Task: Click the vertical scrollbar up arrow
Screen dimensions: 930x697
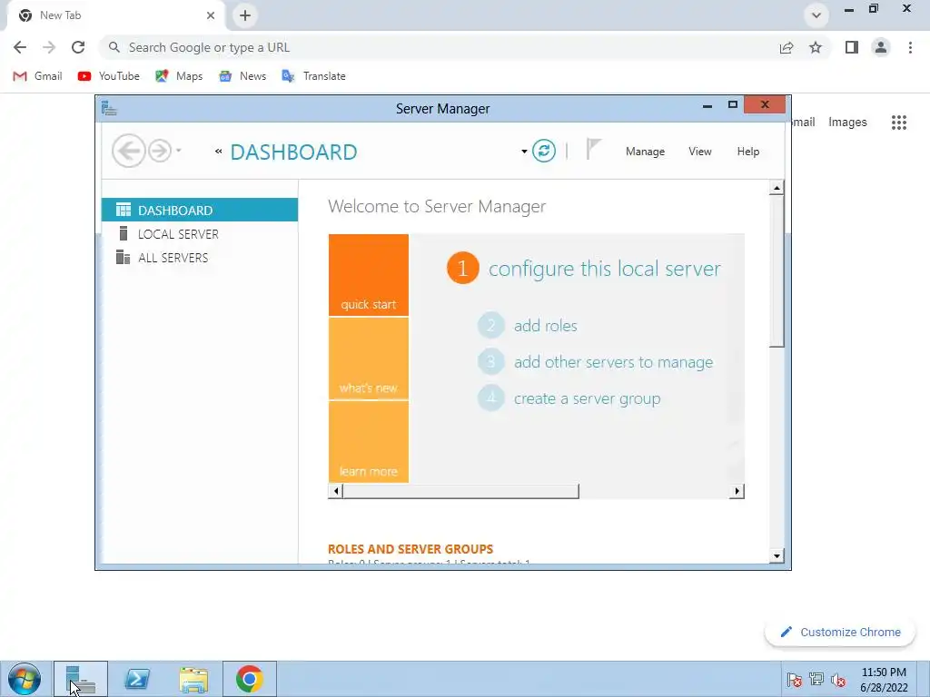Action: pyautogui.click(x=777, y=188)
